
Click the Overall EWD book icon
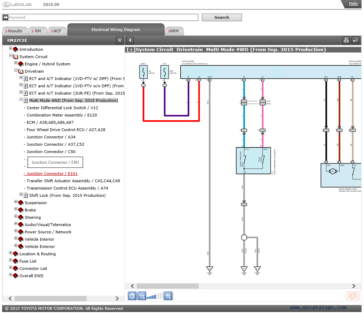(16, 276)
